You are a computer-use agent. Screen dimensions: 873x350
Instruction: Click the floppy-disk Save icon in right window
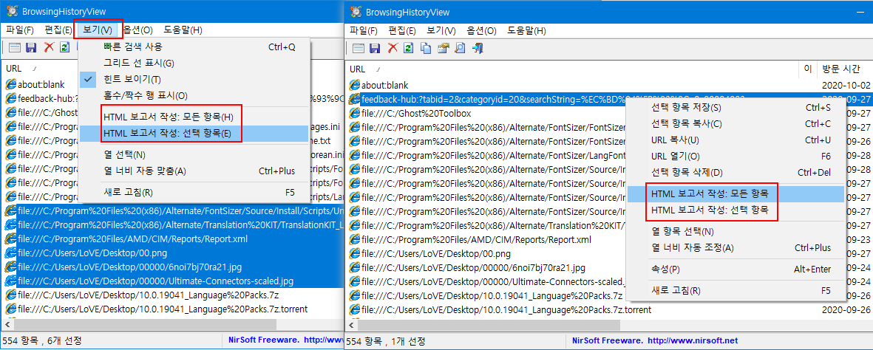pyautogui.click(x=376, y=48)
